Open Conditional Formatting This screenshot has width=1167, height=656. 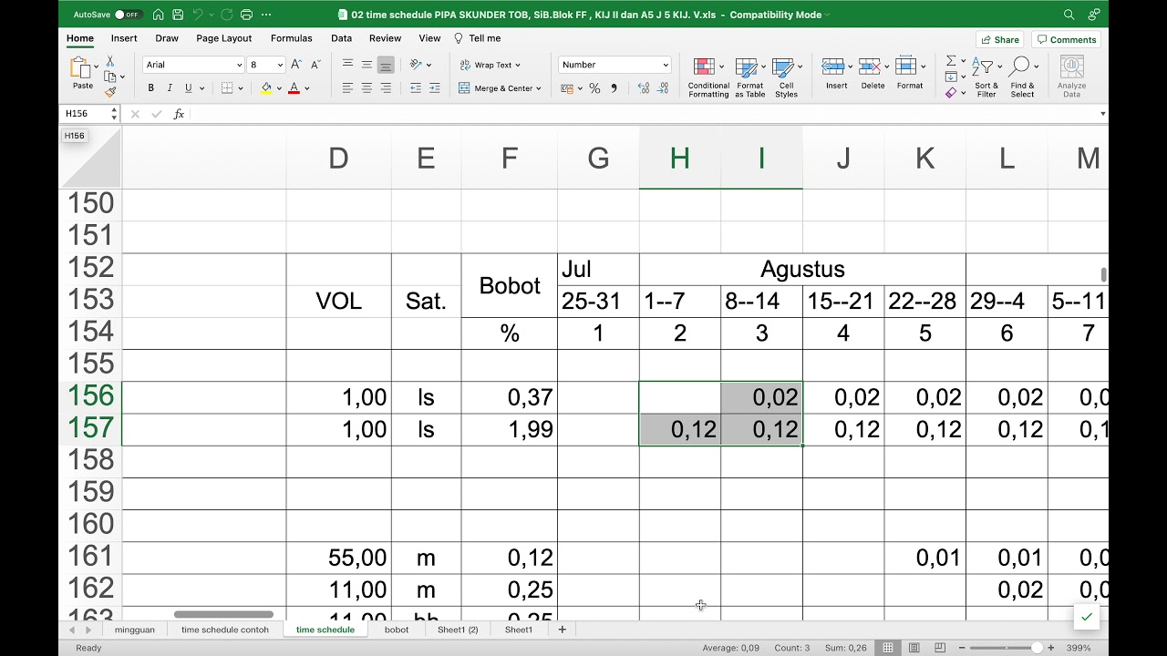pyautogui.click(x=708, y=77)
